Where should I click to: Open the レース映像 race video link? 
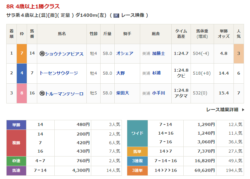133,15
